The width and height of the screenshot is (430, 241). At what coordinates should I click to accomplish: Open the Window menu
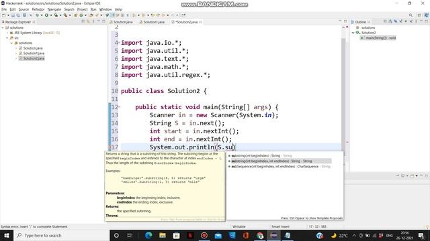pyautogui.click(x=105, y=9)
